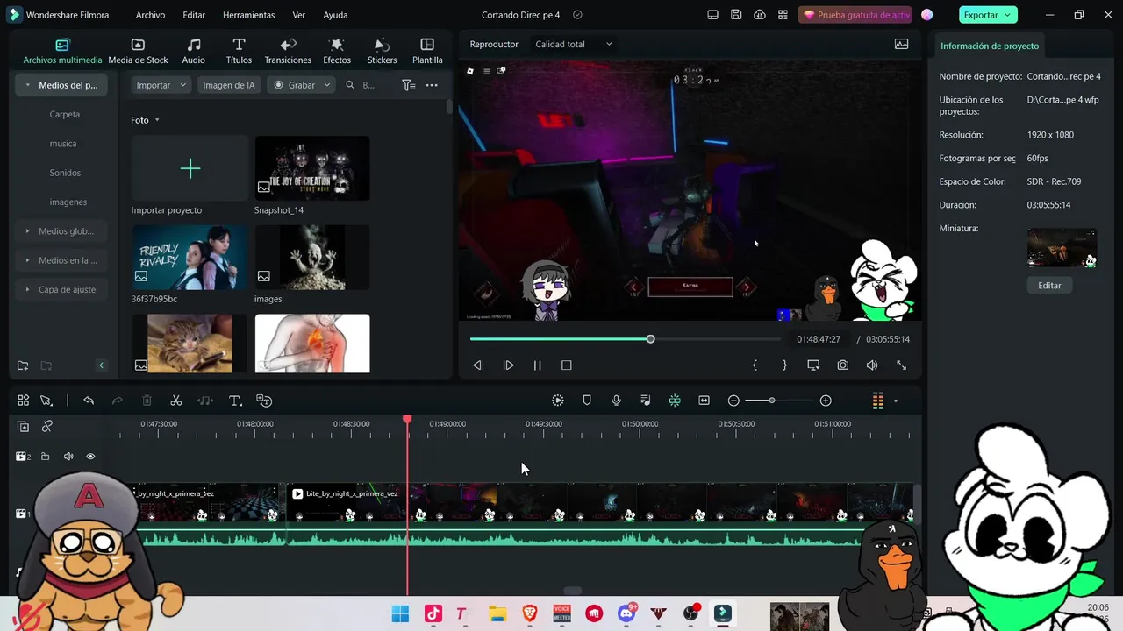This screenshot has width=1123, height=631.
Task: Open the Ayuda menu
Action: 335,15
